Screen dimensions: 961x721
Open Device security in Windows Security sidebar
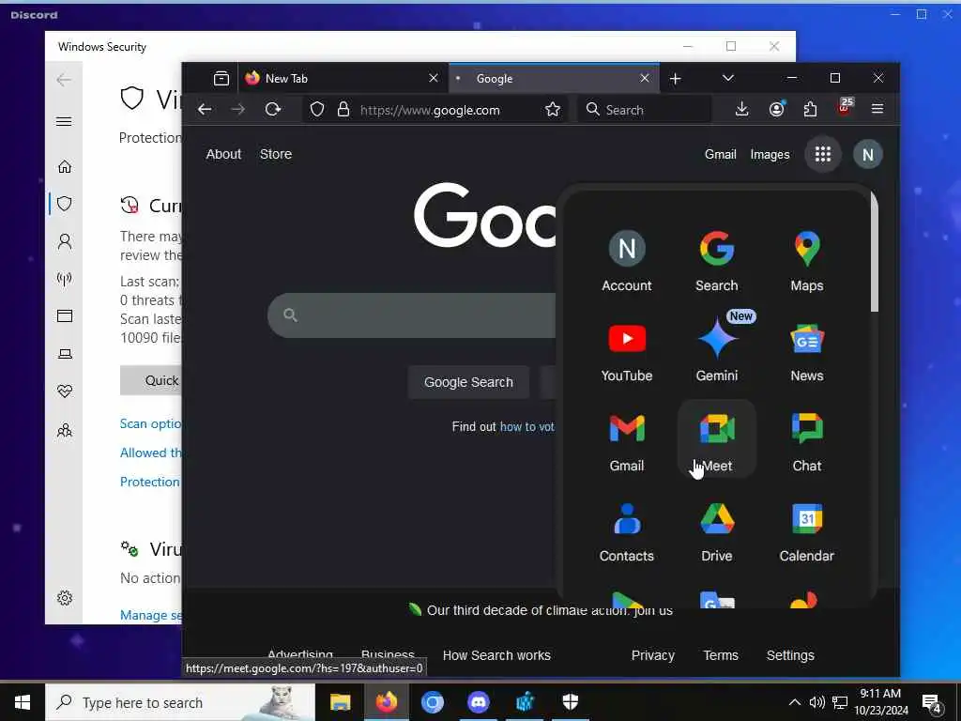coord(65,354)
